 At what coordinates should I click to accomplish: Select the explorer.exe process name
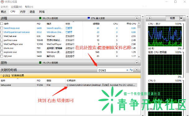click(10, 52)
